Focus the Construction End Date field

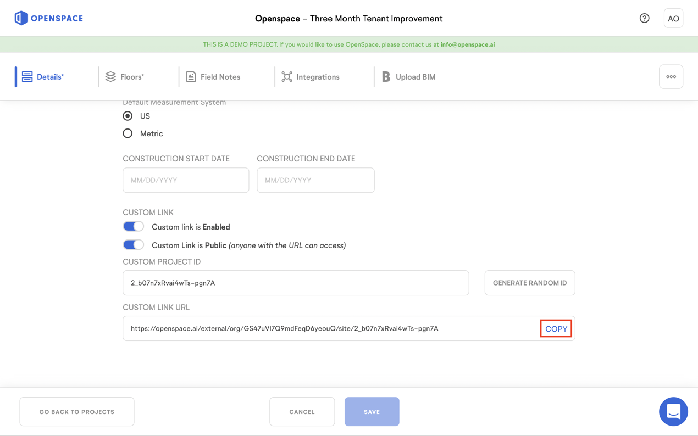tap(315, 180)
